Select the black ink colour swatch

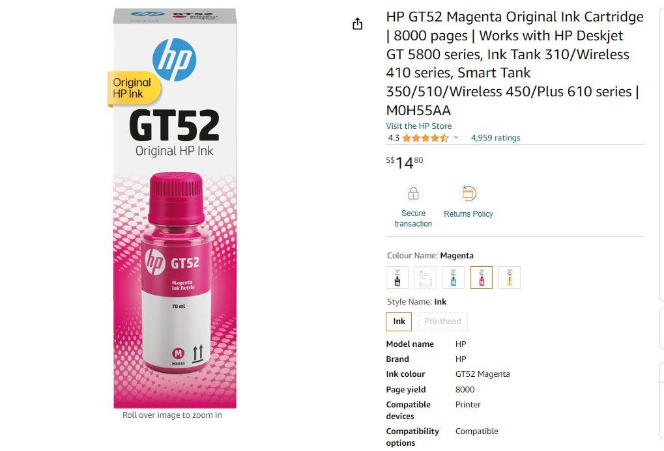pos(397,277)
